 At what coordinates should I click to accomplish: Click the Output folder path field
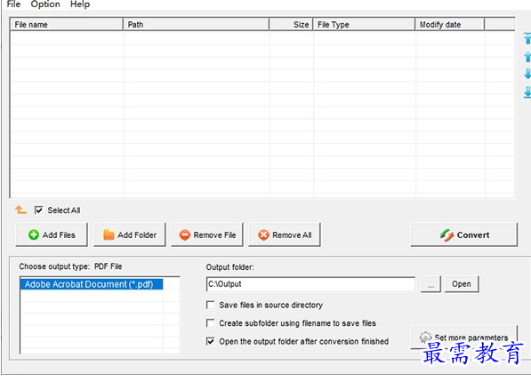310,284
